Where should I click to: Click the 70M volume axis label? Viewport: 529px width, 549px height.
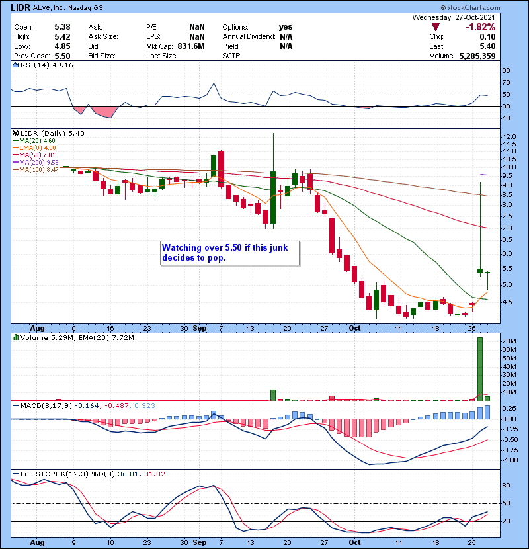(x=509, y=341)
